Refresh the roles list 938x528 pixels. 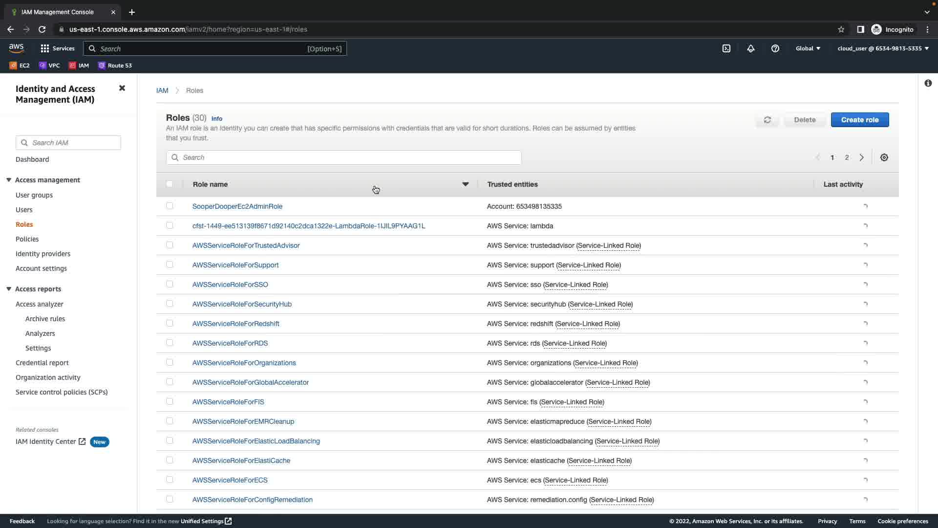click(767, 120)
